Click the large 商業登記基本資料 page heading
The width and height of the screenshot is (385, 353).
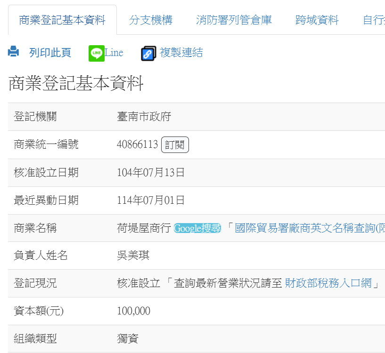(x=76, y=83)
